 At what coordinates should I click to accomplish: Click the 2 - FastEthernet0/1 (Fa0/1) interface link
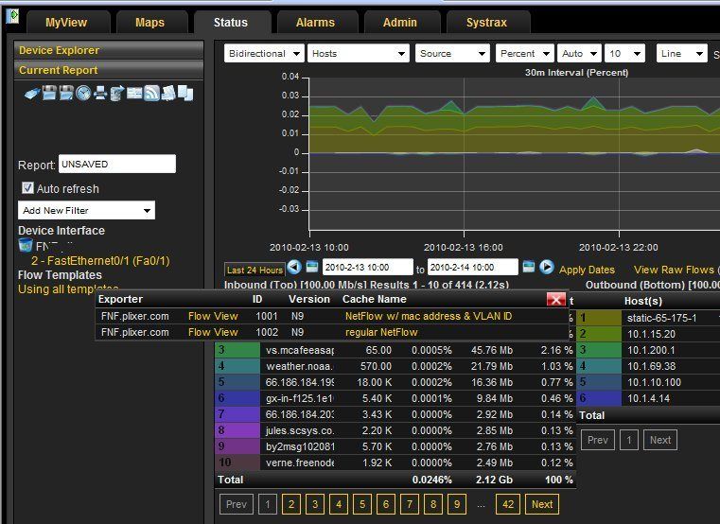(x=100, y=261)
